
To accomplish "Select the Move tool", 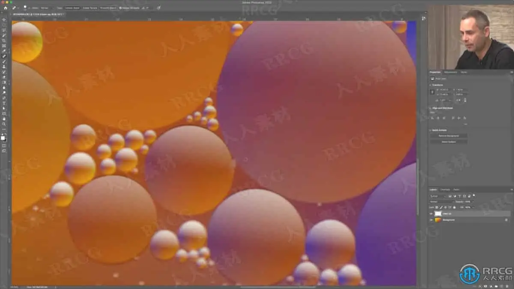I will click(4, 20).
